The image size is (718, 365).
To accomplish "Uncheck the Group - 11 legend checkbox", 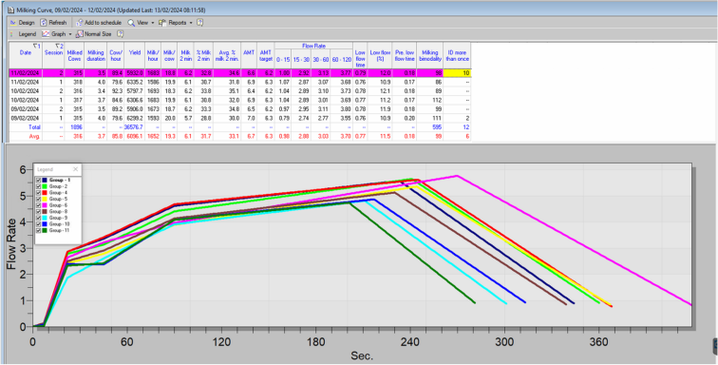I will (38, 230).
